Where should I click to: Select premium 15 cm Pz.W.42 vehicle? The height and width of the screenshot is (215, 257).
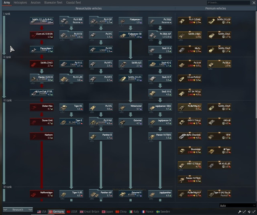coord(190,79)
